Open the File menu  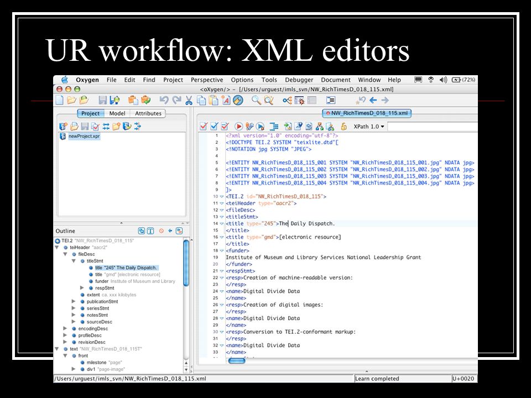[x=111, y=80]
